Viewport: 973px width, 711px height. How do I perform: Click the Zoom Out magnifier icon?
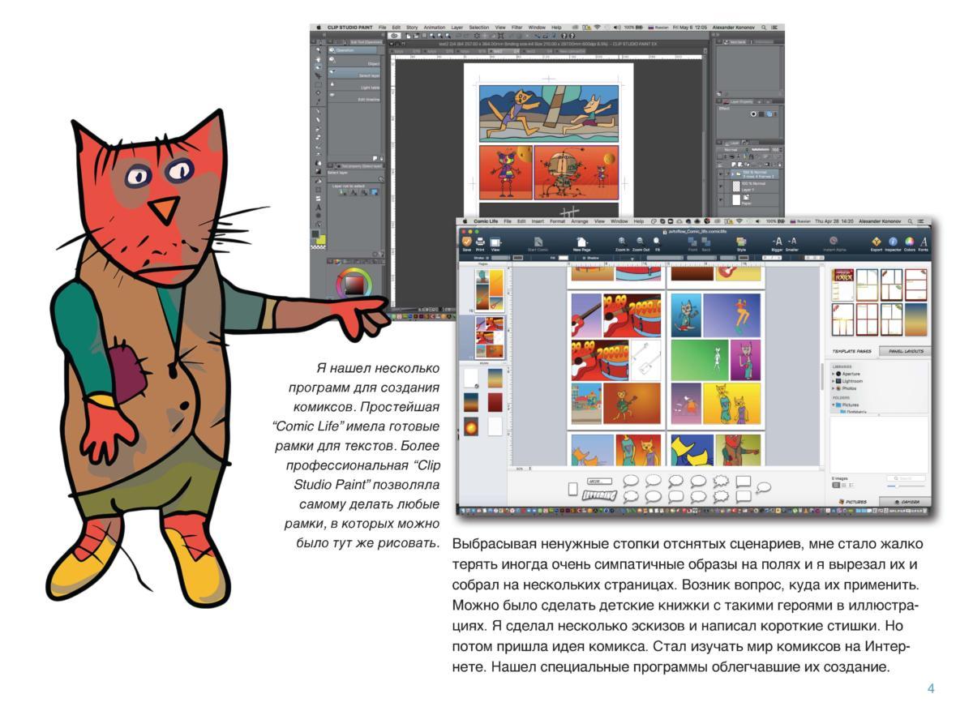click(x=641, y=241)
